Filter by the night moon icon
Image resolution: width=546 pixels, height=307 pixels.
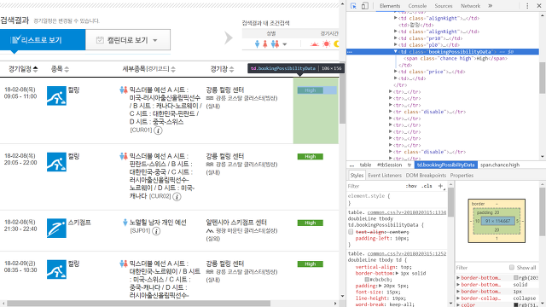(x=336, y=44)
